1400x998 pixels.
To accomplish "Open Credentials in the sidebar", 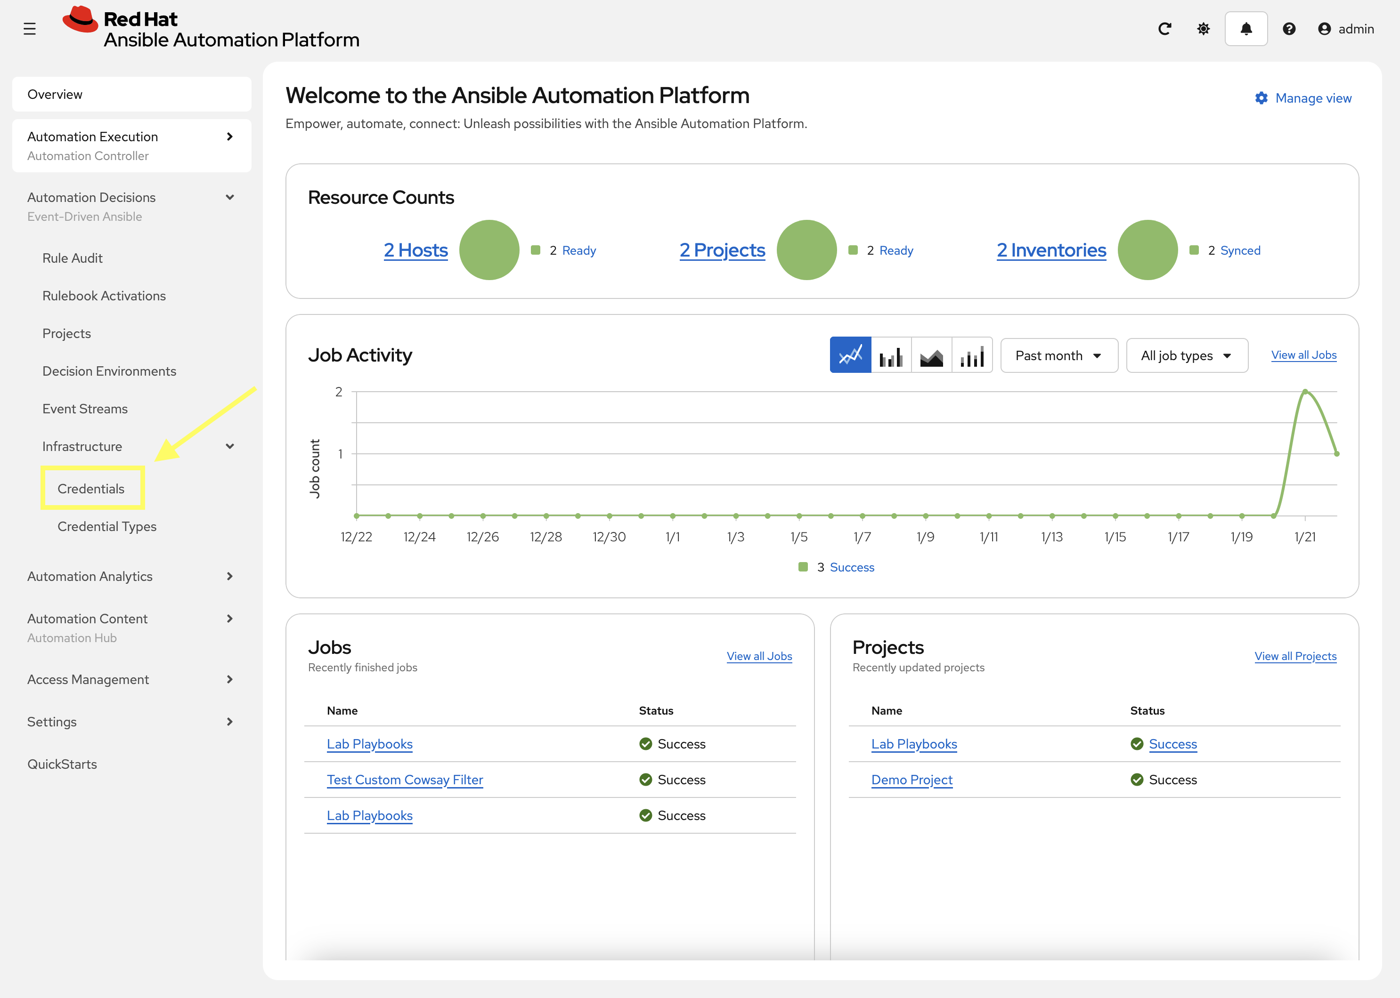I will coord(91,489).
